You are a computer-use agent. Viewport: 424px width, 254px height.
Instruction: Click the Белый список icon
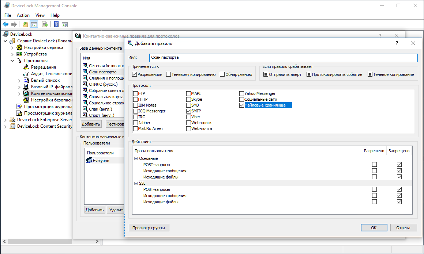[x=26, y=80]
